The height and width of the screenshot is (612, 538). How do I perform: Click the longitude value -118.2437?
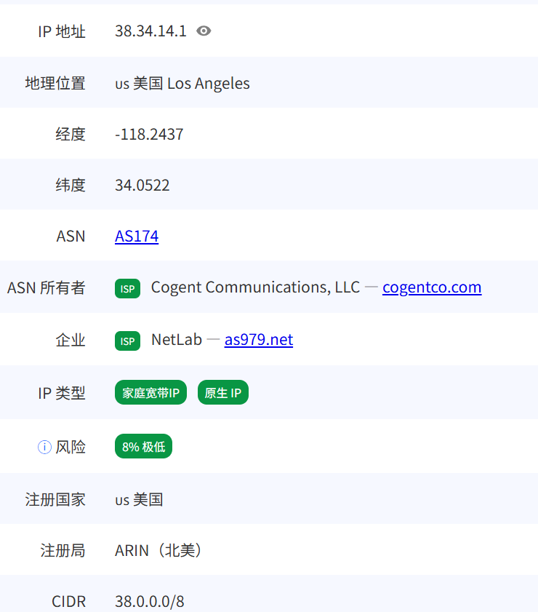point(149,134)
